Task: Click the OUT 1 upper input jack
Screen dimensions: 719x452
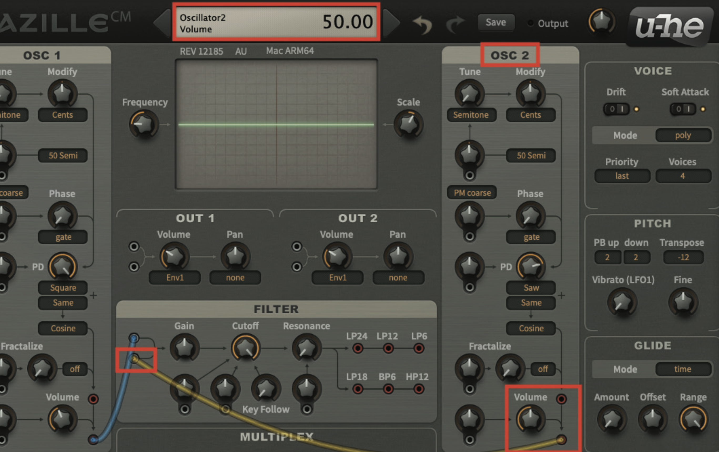Action: 134,246
